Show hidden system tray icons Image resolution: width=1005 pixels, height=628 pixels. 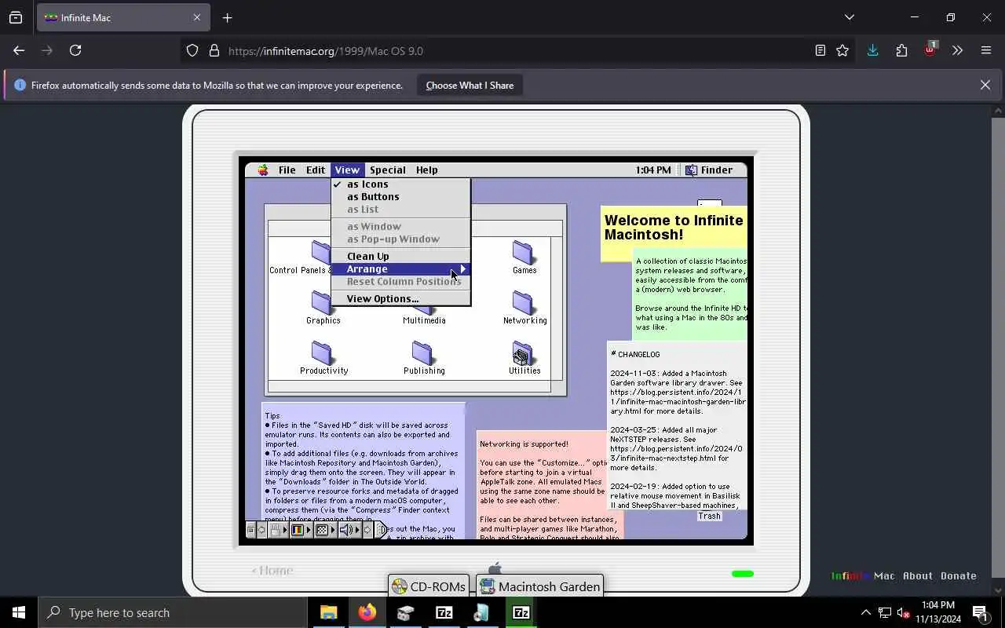click(x=865, y=612)
